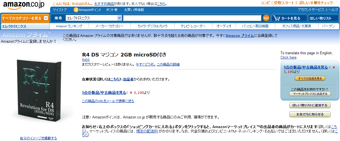Image resolution: width=340 pixels, height=141 pixels.
Task: Click 今すぐどうぞ review link
Action: (x=145, y=64)
